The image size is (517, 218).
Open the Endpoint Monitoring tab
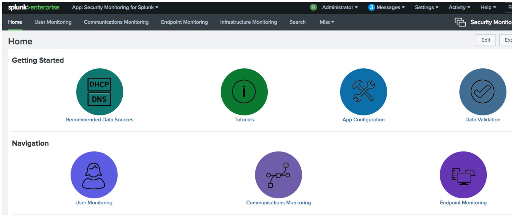tap(184, 22)
